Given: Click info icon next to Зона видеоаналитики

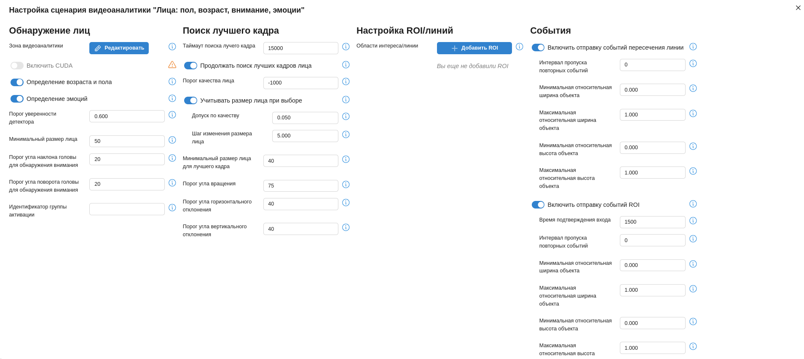Looking at the screenshot, I should click(x=172, y=47).
